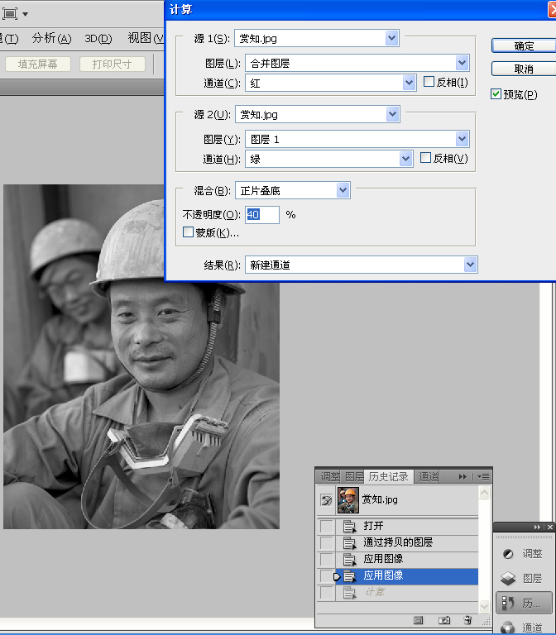Set history brush source box for 计算 state
556x635 pixels.
(x=326, y=593)
